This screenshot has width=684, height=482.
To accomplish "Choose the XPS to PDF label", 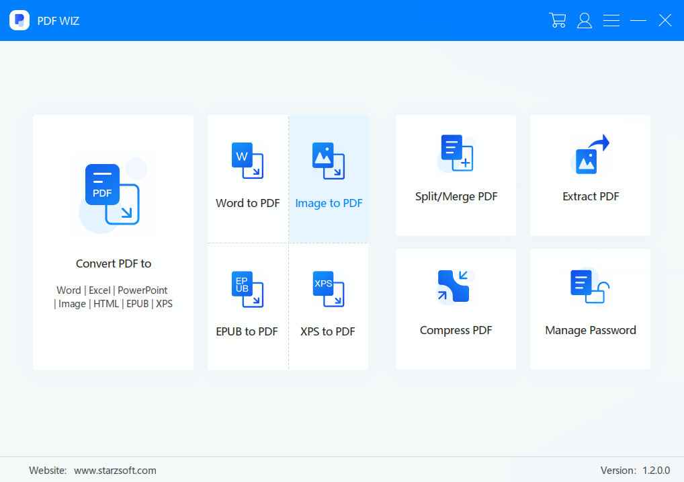I will point(328,331).
